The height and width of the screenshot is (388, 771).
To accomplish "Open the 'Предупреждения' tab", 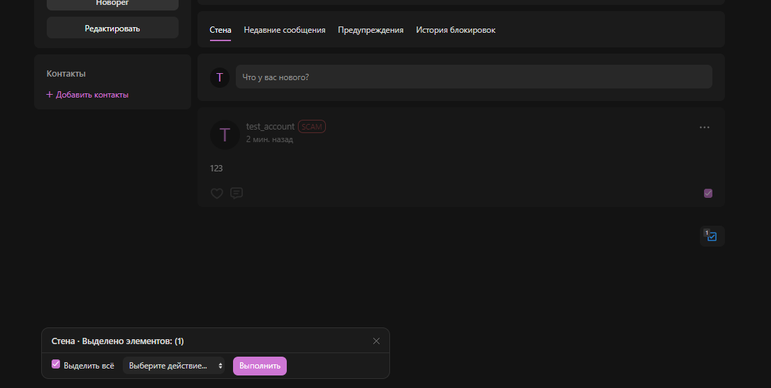I will [x=370, y=30].
